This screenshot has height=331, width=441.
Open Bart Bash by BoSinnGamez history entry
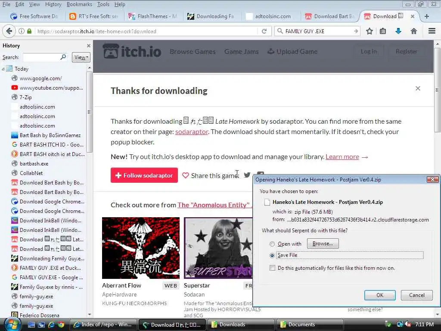point(50,135)
